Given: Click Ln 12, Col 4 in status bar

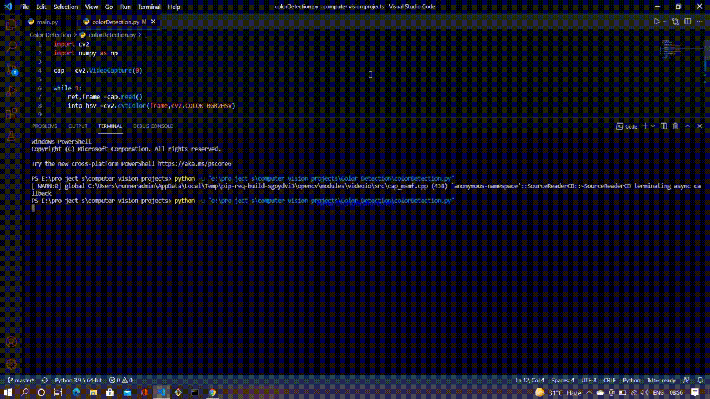Looking at the screenshot, I should pyautogui.click(x=530, y=380).
